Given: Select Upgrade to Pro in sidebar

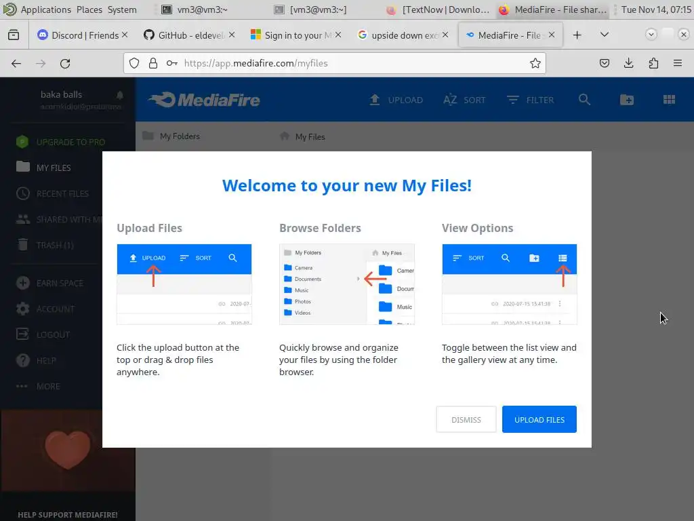Looking at the screenshot, I should click(x=60, y=142).
